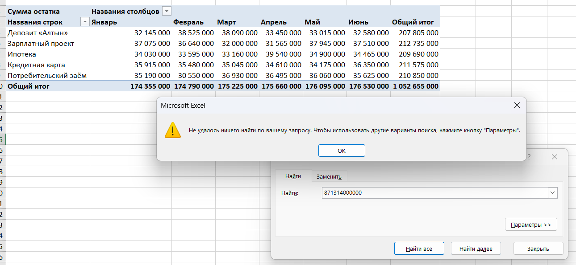Click the cell with value 36 060 000
The height and width of the screenshot is (265, 576).
tap(325, 75)
